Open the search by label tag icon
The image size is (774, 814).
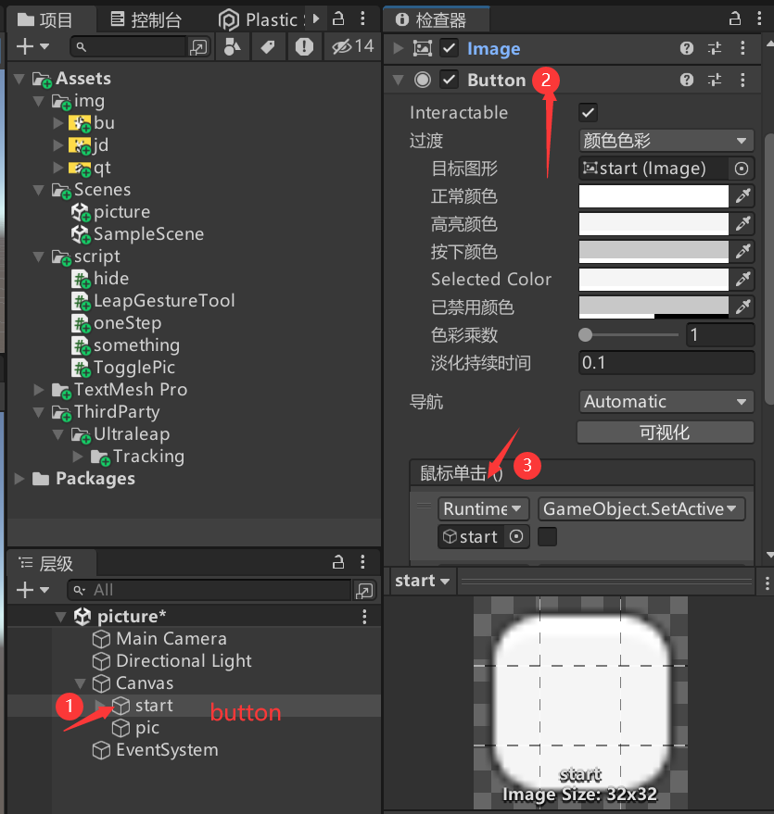tap(268, 47)
